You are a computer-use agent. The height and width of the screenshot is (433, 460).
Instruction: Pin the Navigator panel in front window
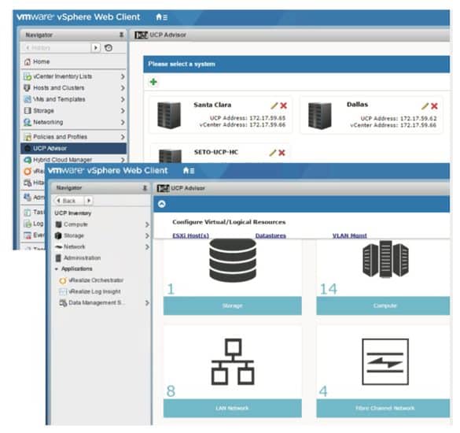(145, 188)
